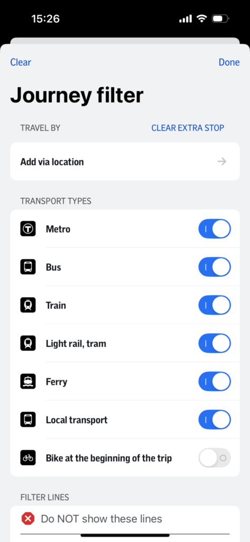Image resolution: width=250 pixels, height=542 pixels.
Task: Turn off the Local transport switch
Action: (x=215, y=420)
